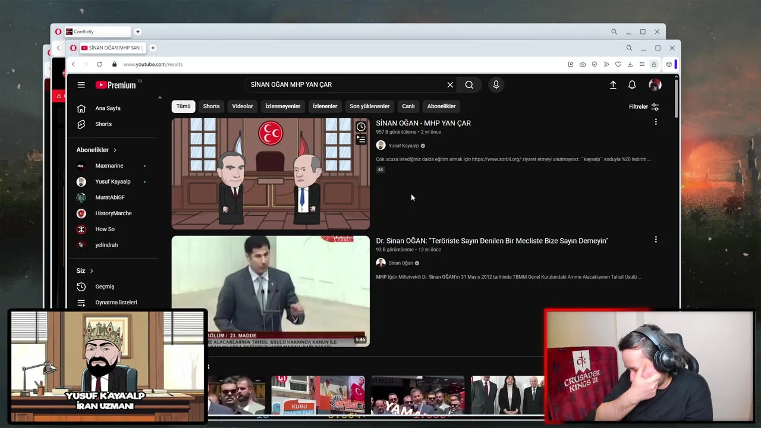Open the Opera ad blocker shield icon
This screenshot has width=761, height=428.
click(x=595, y=64)
